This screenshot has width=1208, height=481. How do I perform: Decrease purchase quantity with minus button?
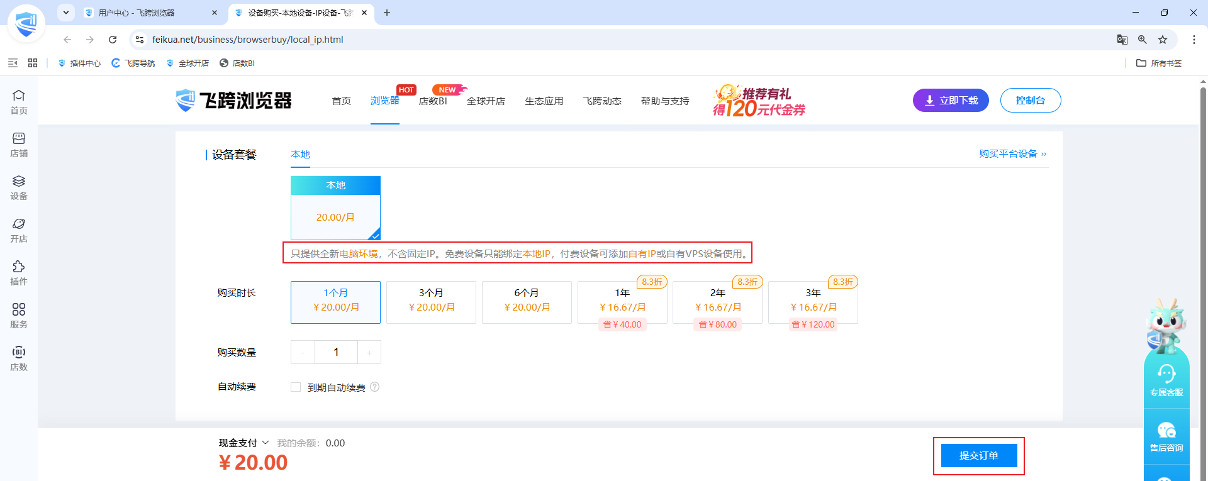click(303, 352)
